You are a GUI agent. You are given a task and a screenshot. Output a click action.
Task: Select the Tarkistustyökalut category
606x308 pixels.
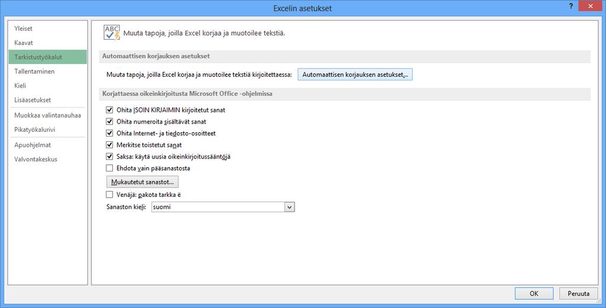[x=47, y=57]
